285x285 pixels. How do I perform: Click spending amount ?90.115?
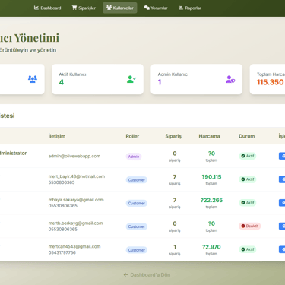[211, 177]
